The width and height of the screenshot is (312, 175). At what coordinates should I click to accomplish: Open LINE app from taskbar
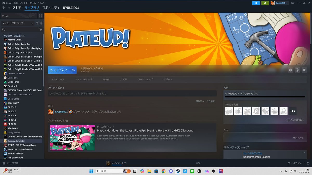pyautogui.click(x=192, y=171)
